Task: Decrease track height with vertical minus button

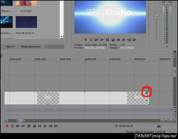Action: click(x=175, y=117)
